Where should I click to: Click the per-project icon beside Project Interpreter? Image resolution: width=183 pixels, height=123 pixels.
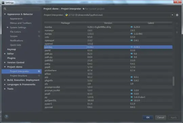tap(39, 71)
